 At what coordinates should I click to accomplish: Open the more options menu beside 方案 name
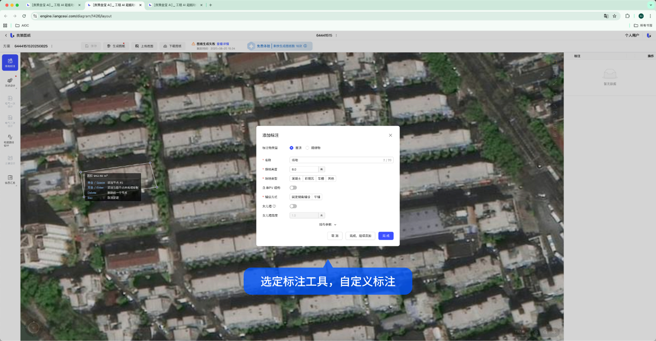point(52,46)
